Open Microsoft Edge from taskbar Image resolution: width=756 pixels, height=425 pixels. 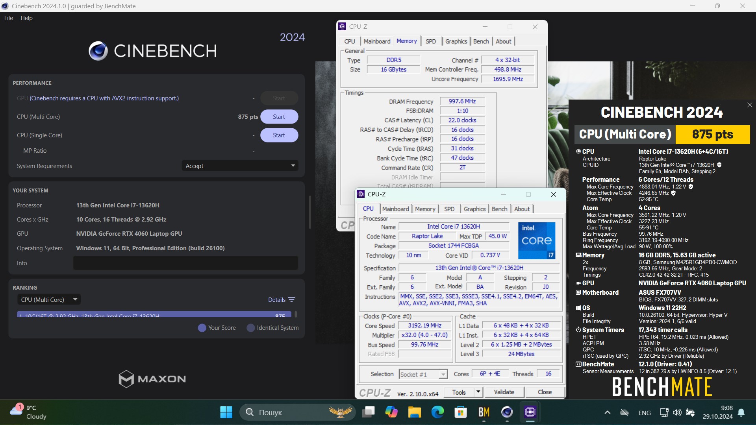(437, 412)
